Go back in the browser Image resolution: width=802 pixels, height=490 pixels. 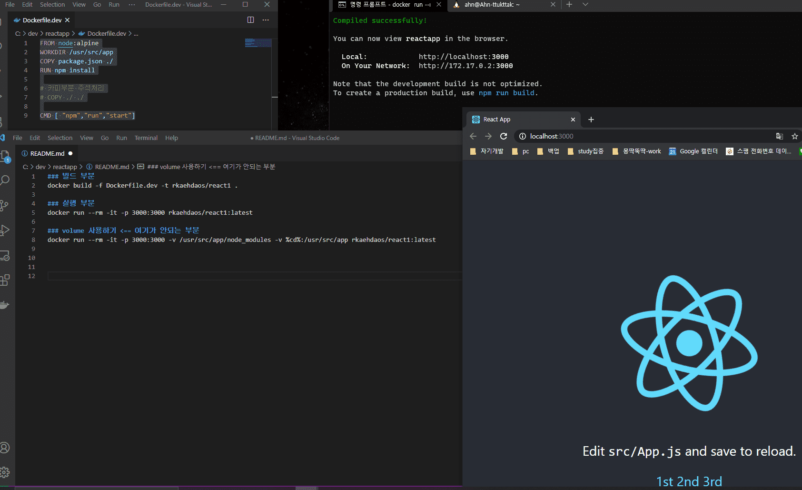click(473, 136)
